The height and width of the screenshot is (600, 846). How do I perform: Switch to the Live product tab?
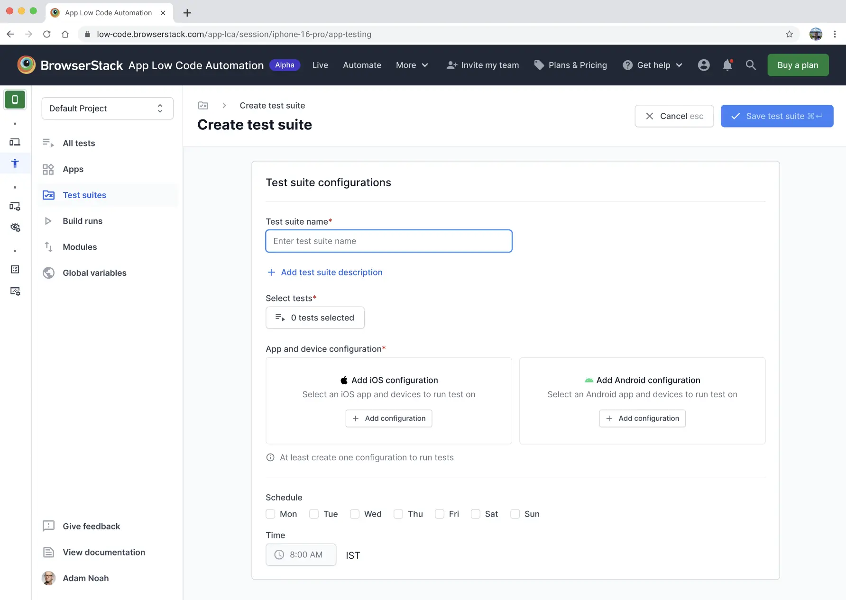tap(320, 65)
